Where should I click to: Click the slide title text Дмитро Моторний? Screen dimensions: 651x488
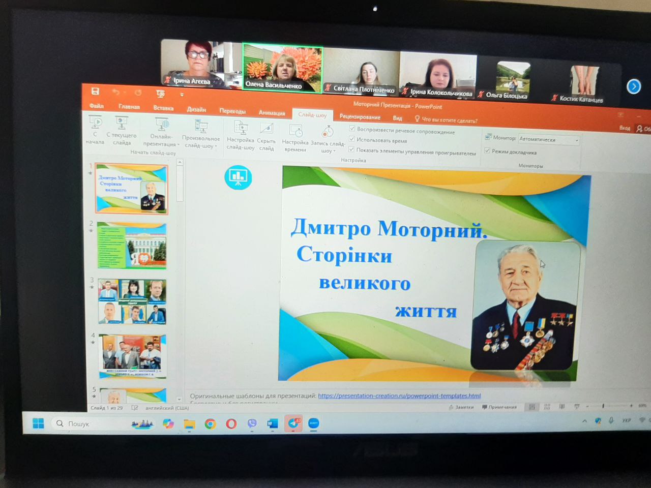389,230
